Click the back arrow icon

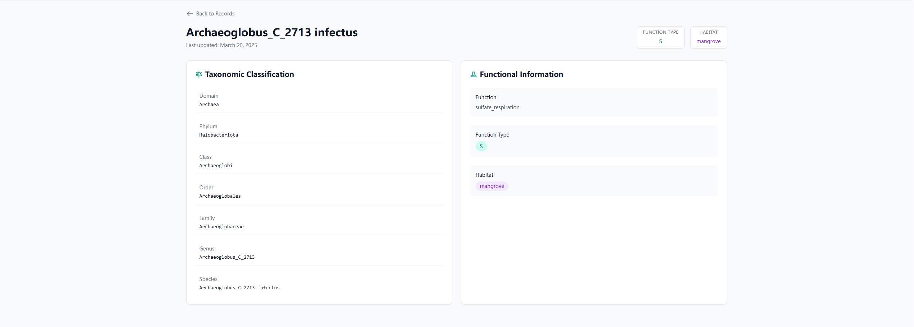(189, 14)
